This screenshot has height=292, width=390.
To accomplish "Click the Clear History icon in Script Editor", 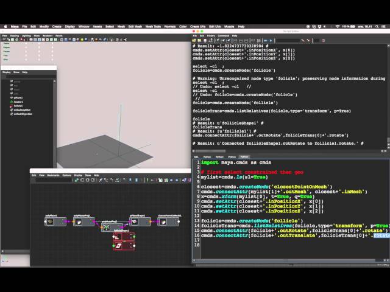I will point(217,41).
